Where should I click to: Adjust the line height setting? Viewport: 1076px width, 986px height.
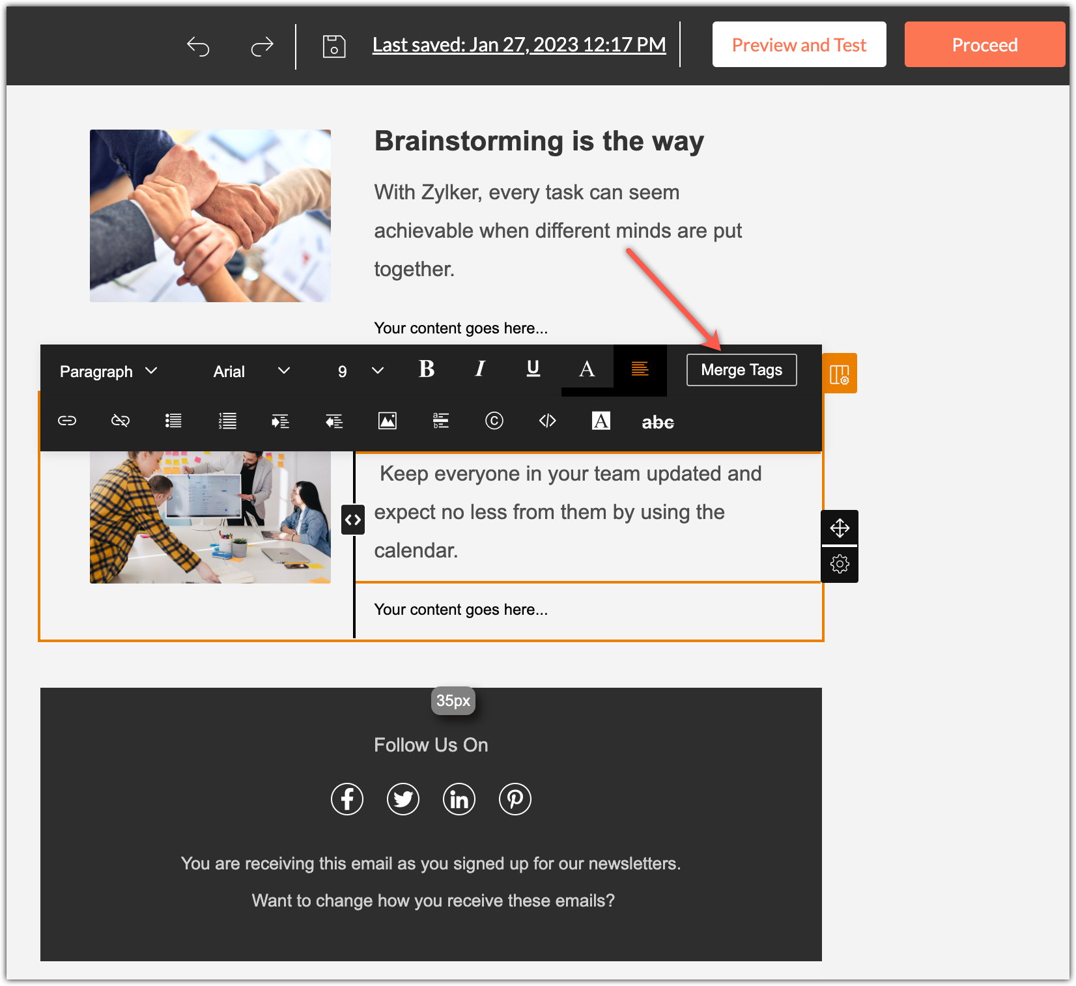pyautogui.click(x=441, y=421)
